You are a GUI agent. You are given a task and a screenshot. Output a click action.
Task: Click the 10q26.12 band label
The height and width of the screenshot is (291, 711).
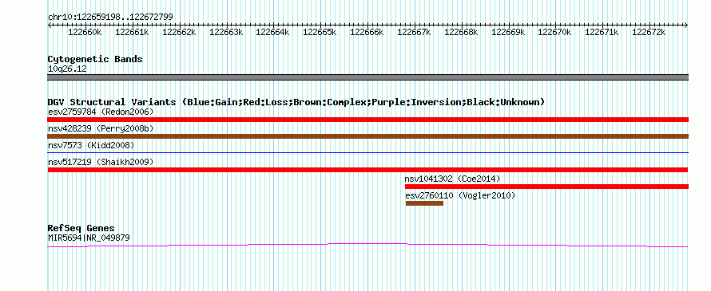(67, 69)
